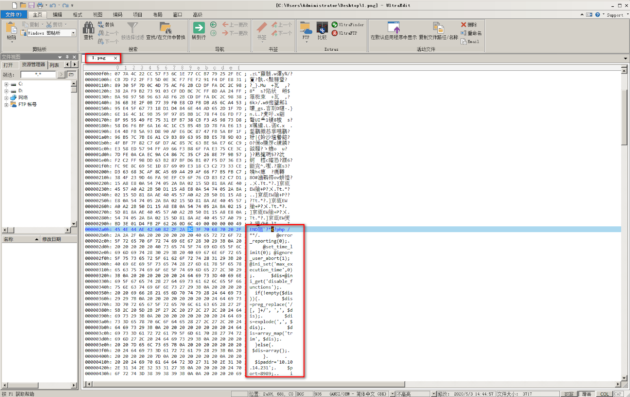Click the 比较 (Compare) icon
The height and width of the screenshot is (397, 630).
click(x=322, y=28)
